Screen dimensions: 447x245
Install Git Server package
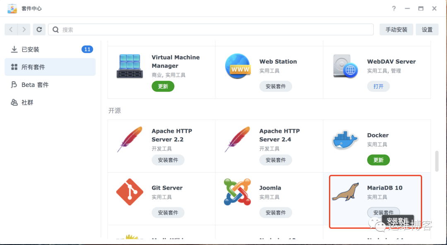(x=168, y=212)
